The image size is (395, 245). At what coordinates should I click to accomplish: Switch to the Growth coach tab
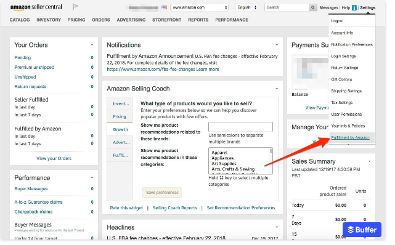coord(120,129)
